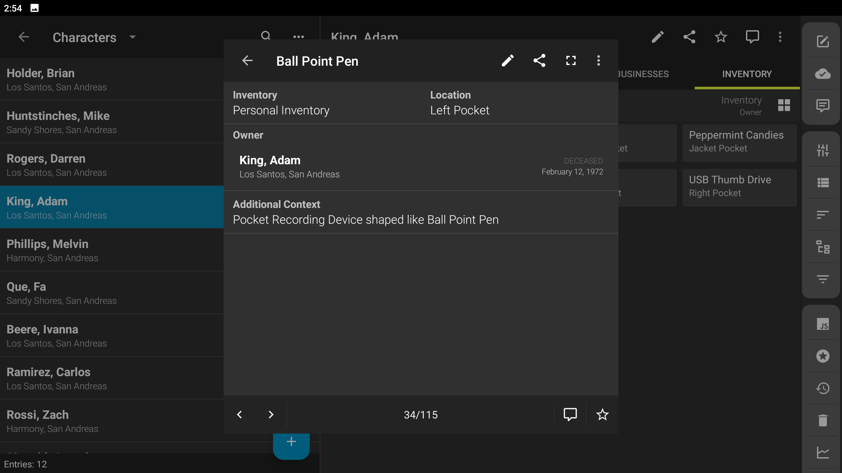
Task: Edit the Ball Point Pen entry
Action: (508, 61)
